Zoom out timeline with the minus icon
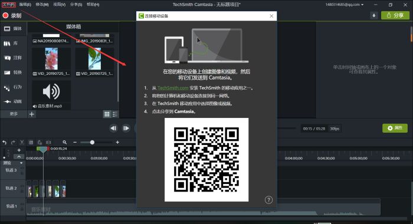The image size is (413, 224). [x=75, y=143]
